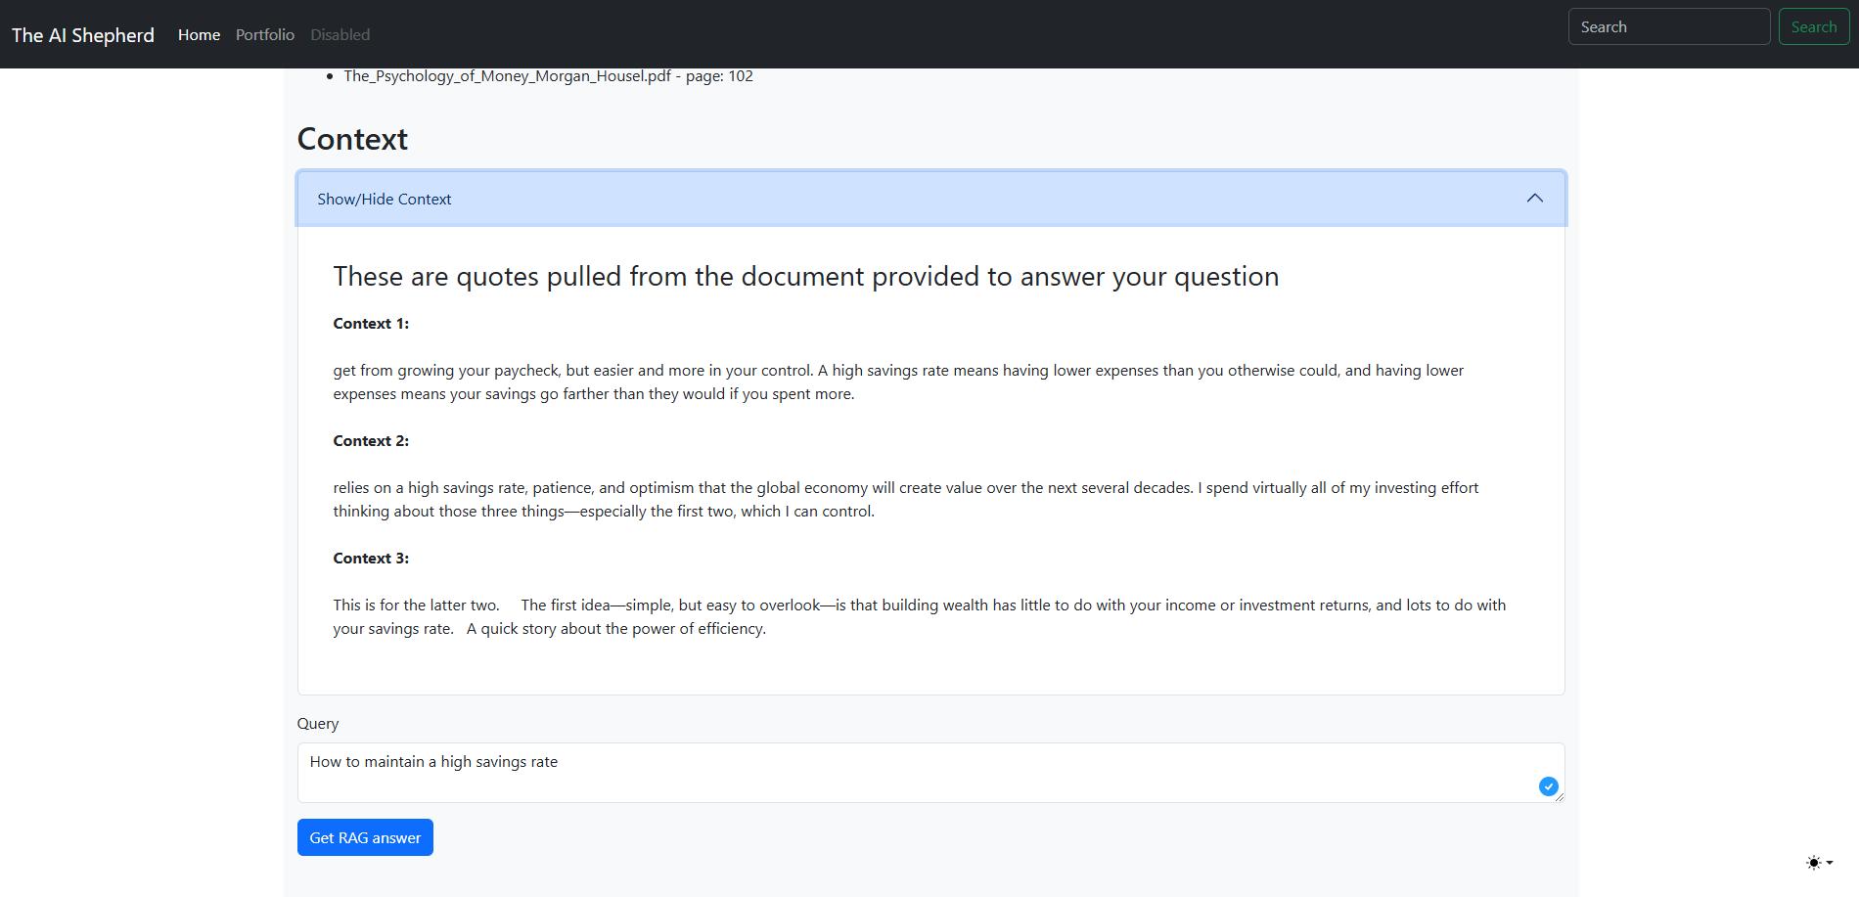Collapse the Show/Hide Context panel via its chevron

click(x=1534, y=198)
